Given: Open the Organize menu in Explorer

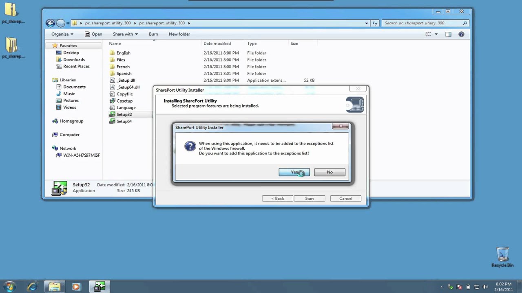Looking at the screenshot, I should (x=62, y=34).
